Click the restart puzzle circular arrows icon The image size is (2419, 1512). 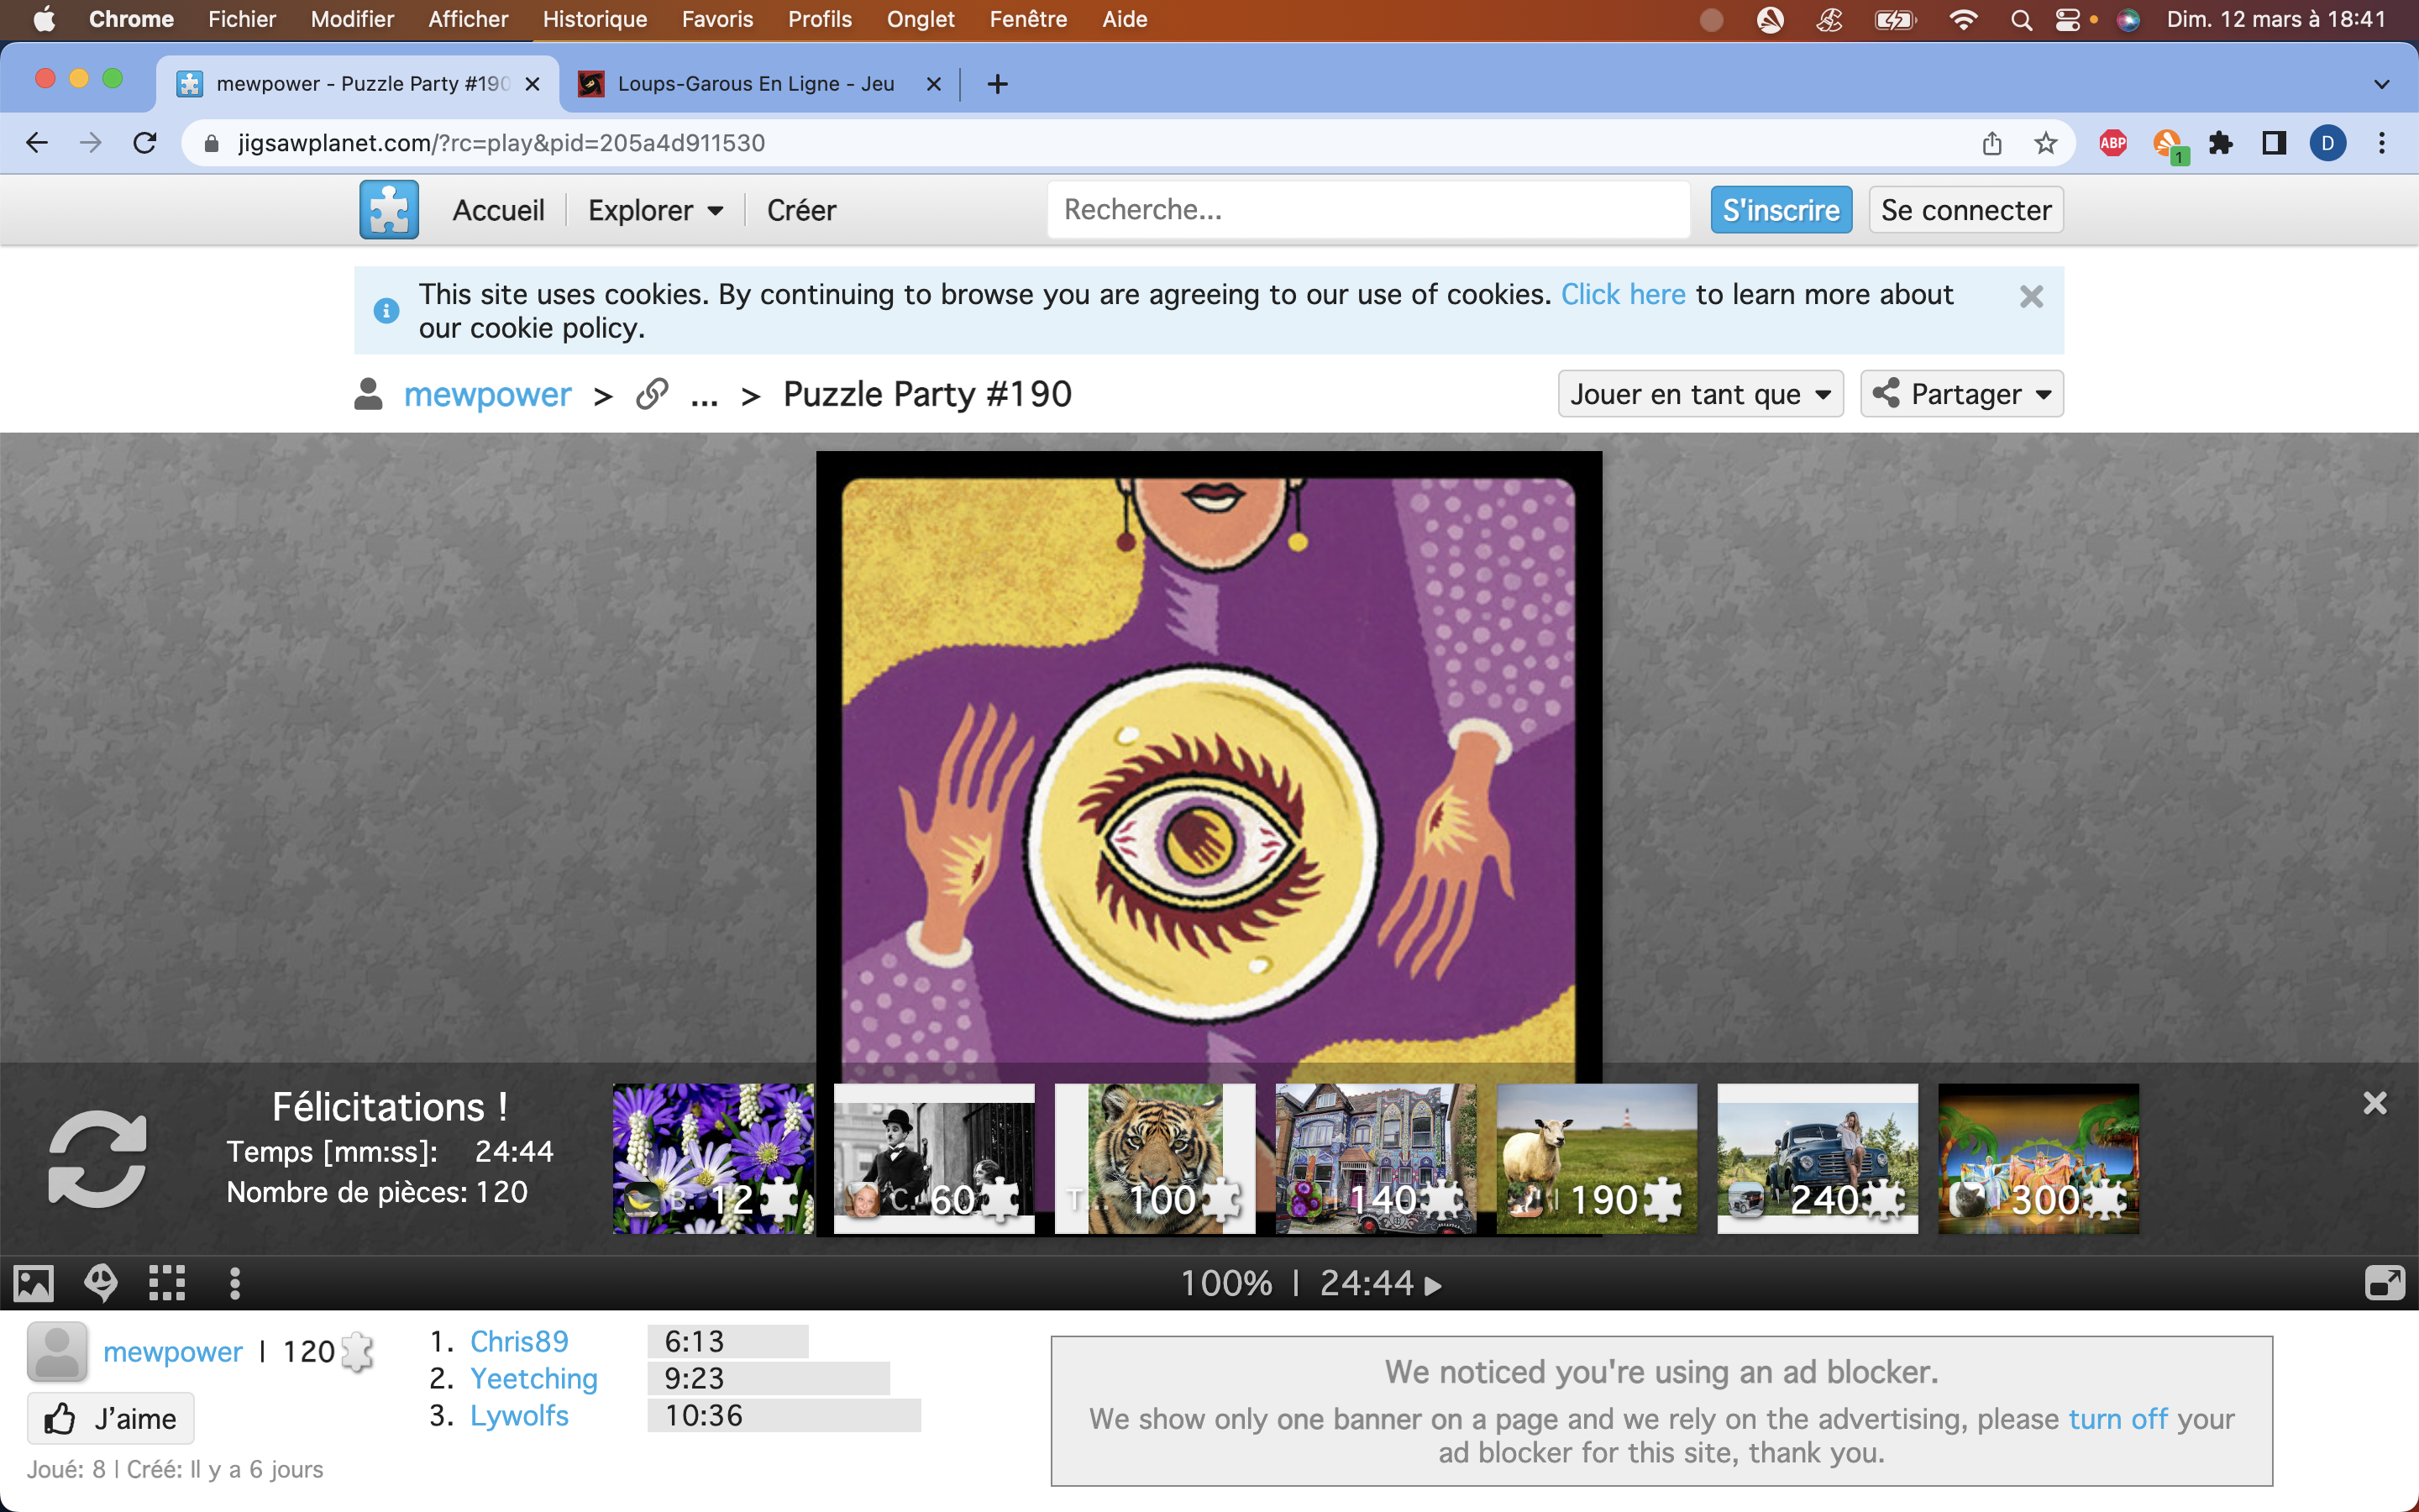97,1158
